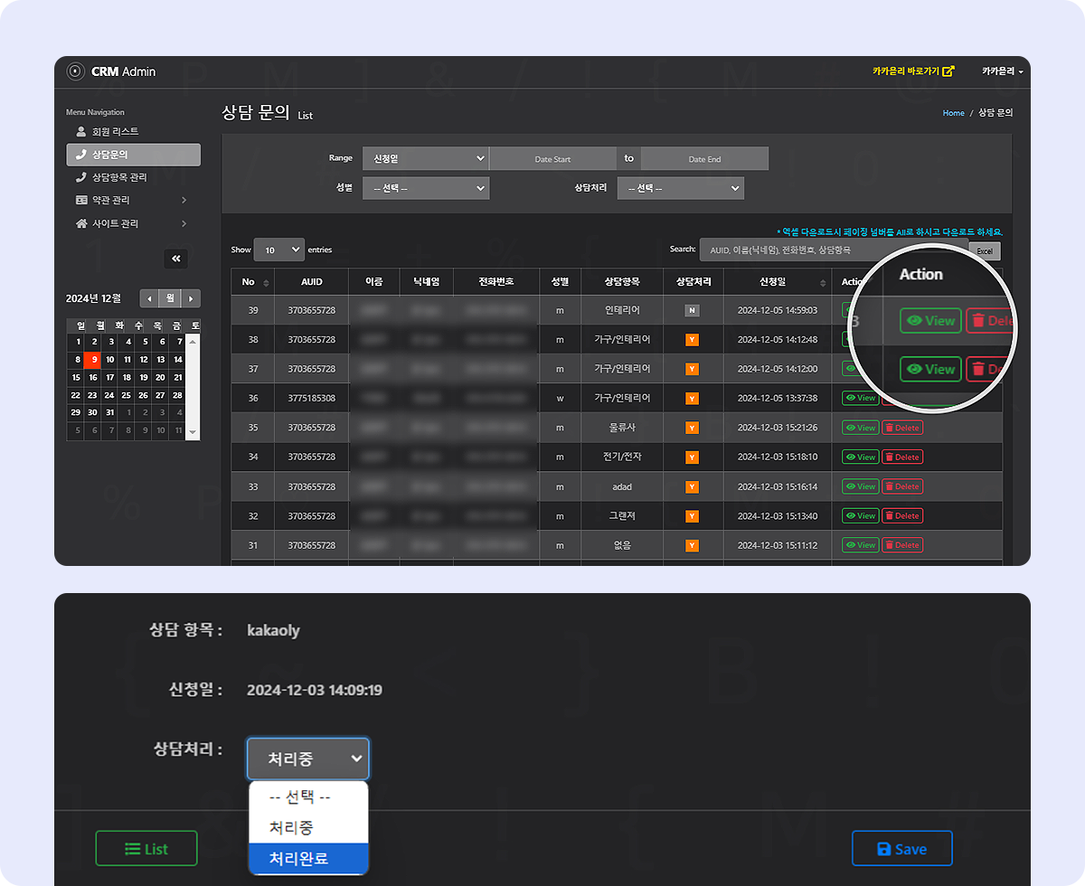The image size is (1085, 886).
Task: Click the Y status badge in row 36
Action: pyautogui.click(x=693, y=398)
